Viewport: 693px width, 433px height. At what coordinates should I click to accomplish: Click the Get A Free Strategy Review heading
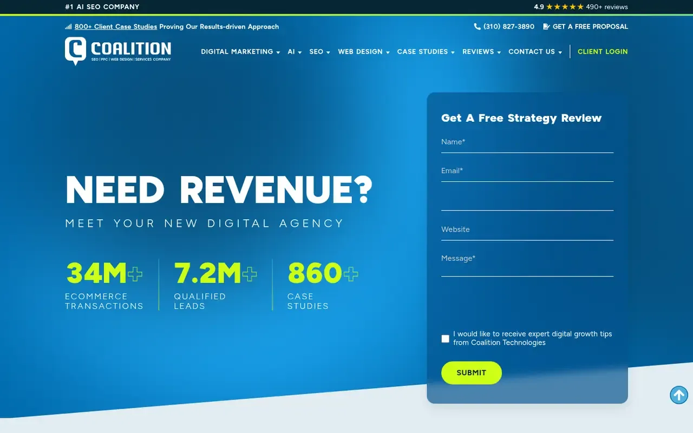(x=521, y=118)
